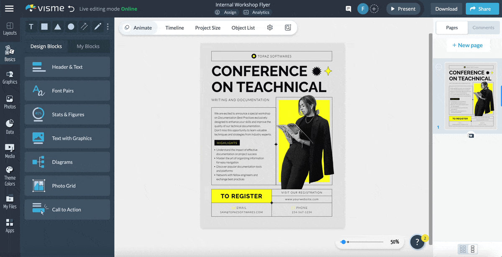The image size is (502, 257).
Task: Select the Pen drawing tool
Action: coord(97,26)
